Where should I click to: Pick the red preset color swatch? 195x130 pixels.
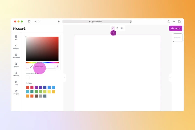coord(28,87)
